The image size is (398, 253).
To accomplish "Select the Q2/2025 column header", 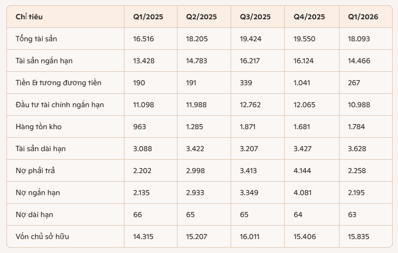I will pyautogui.click(x=201, y=17).
